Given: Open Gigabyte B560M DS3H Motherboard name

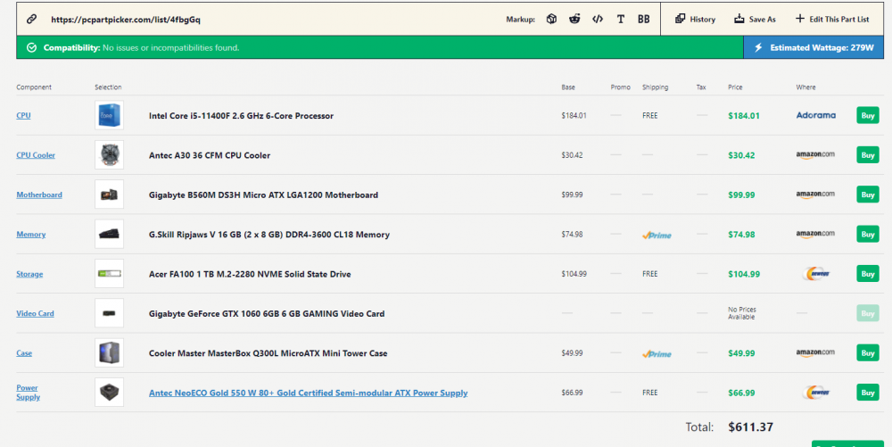Looking at the screenshot, I should 263,195.
